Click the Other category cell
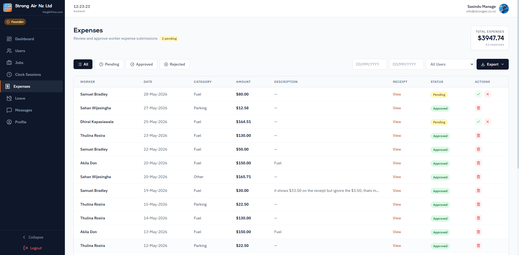Viewport: 519px width, 255px height. pyautogui.click(x=199, y=177)
